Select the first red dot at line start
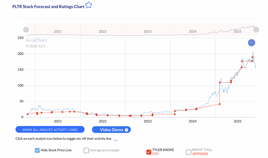 point(27,114)
